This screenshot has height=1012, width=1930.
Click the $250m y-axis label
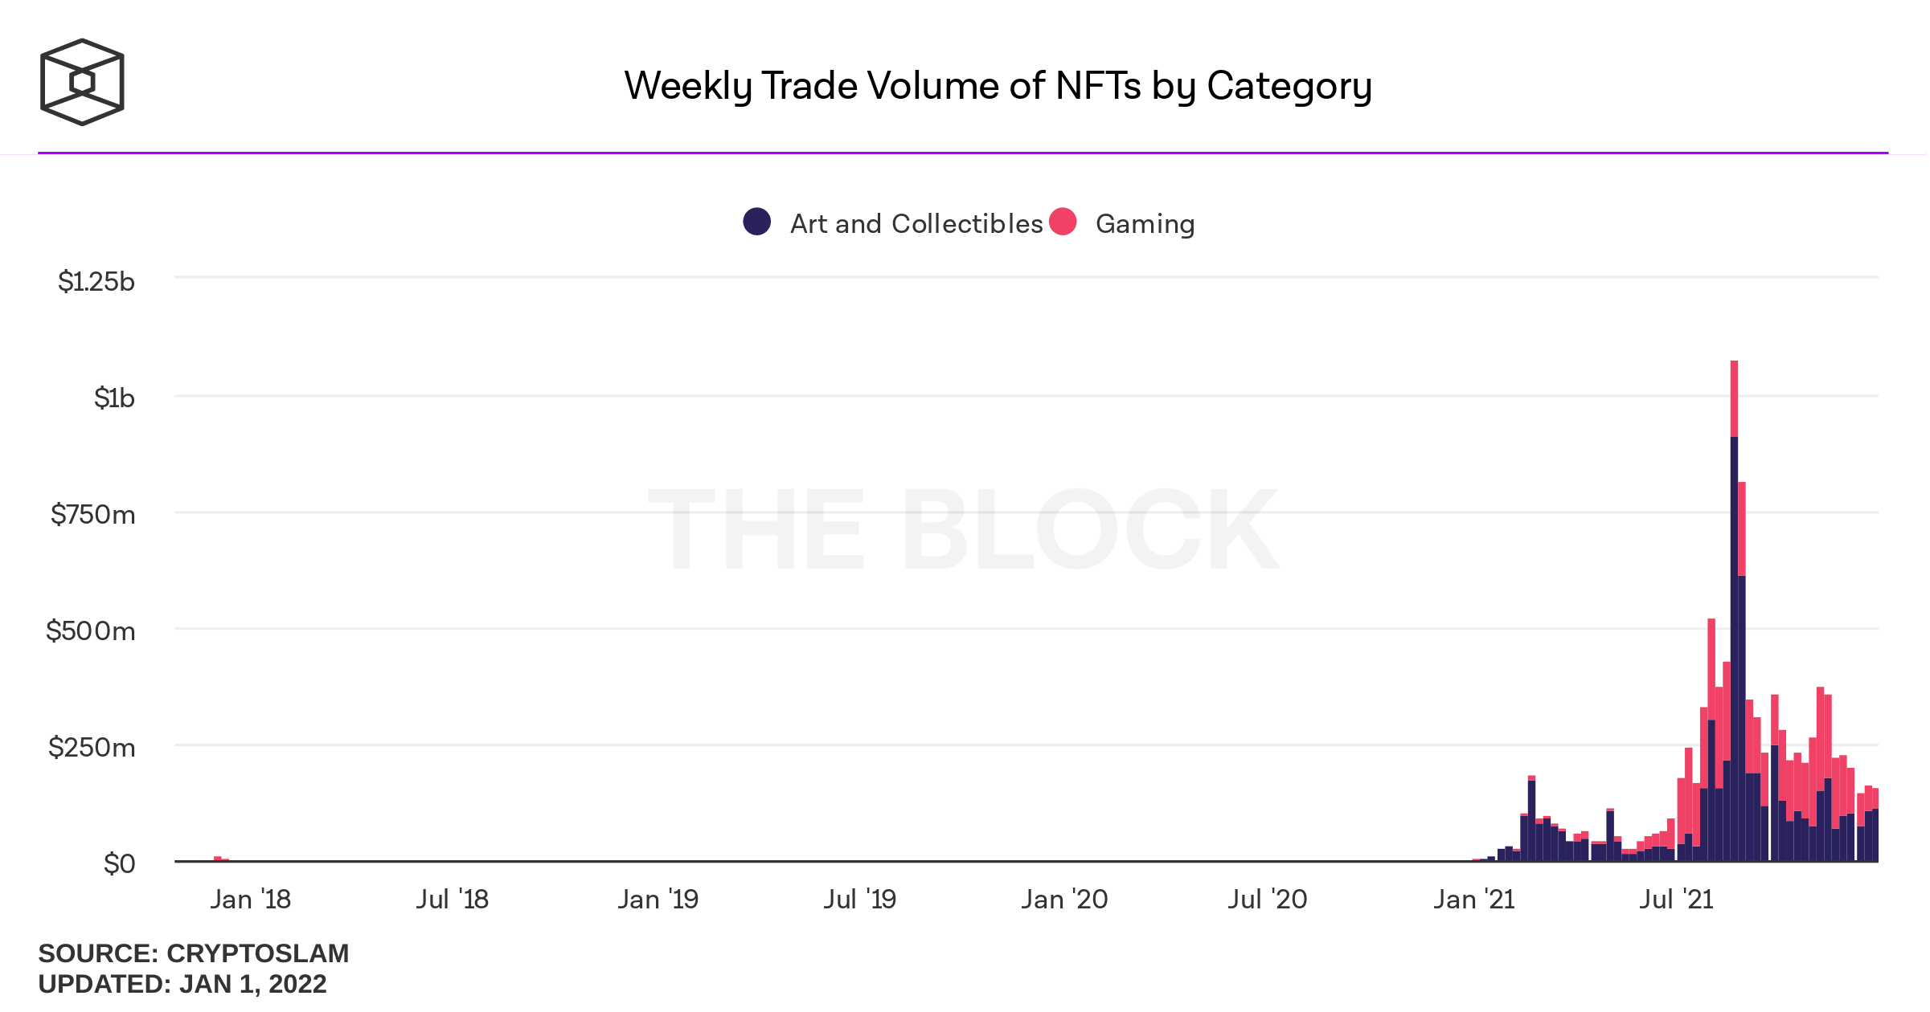pyautogui.click(x=92, y=748)
